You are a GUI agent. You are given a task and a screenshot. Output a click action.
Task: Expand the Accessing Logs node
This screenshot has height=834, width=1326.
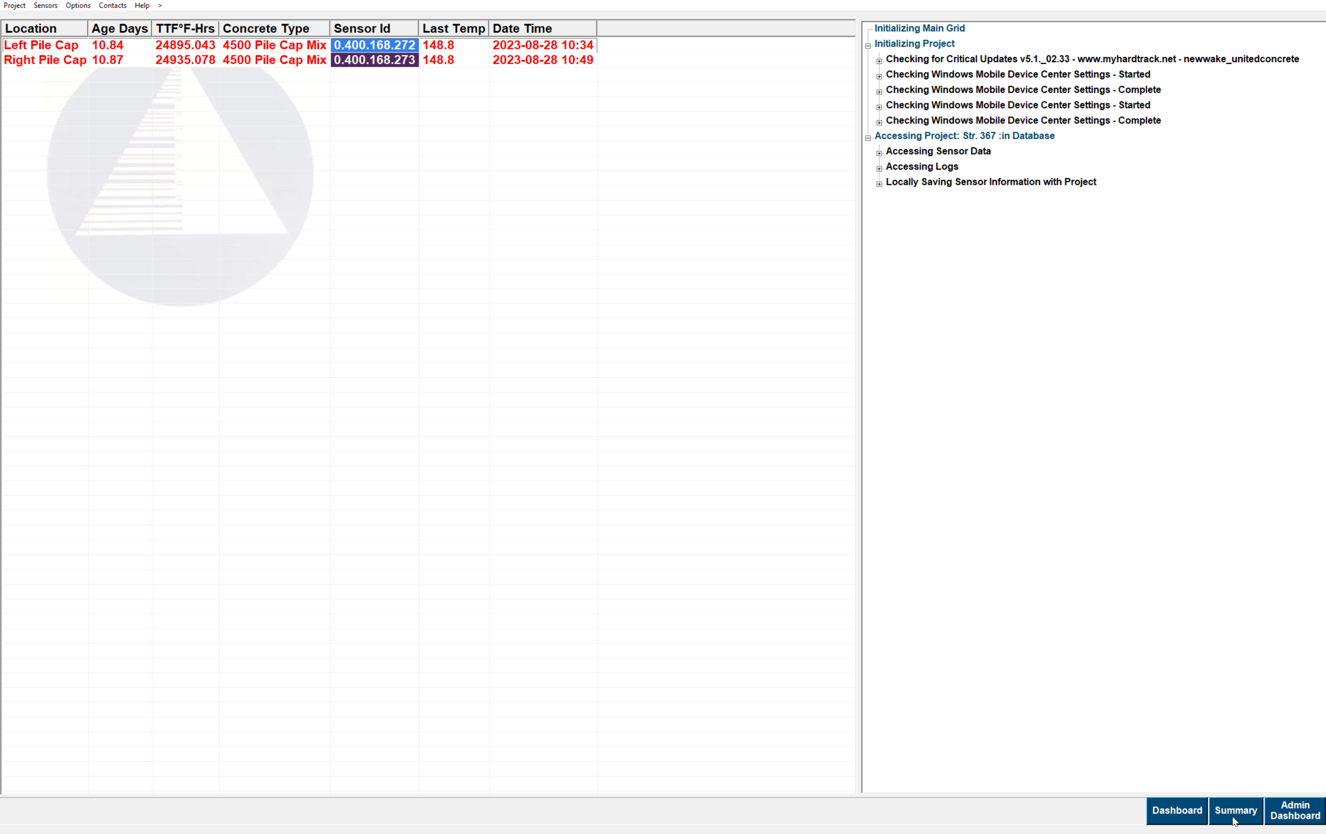click(x=879, y=169)
